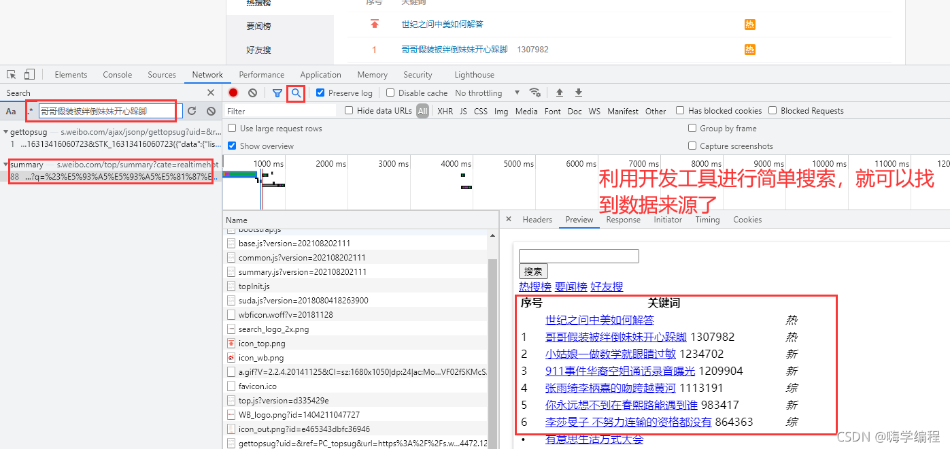The width and height of the screenshot is (950, 449).
Task: Collapse the summary search result entry
Action: pos(6,164)
